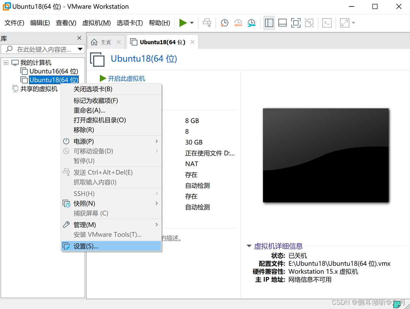Click the chevron arrow of 快照(N)
The image size is (410, 309).
click(x=157, y=203)
